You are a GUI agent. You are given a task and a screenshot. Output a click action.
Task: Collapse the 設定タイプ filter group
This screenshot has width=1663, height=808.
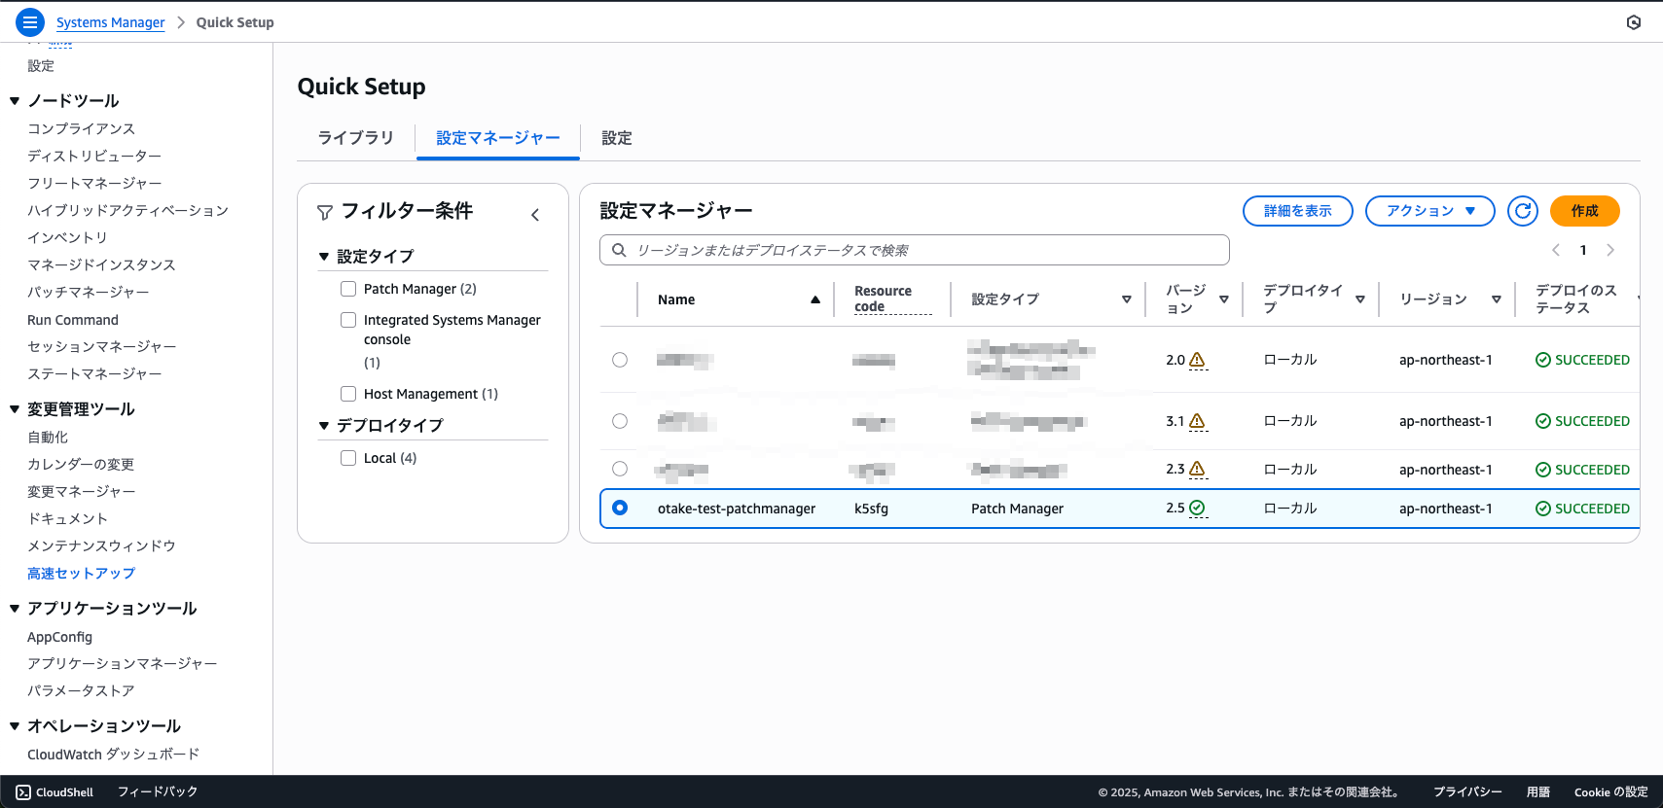click(x=324, y=257)
